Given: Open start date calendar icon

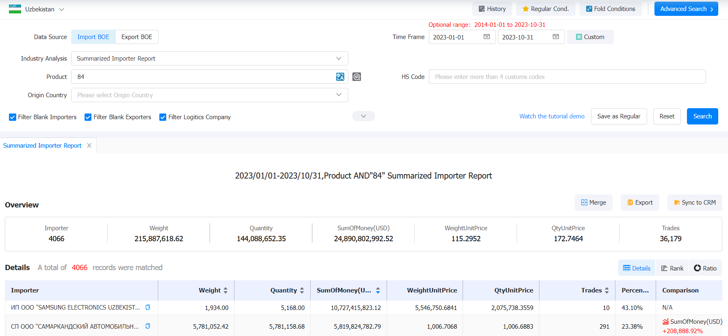Looking at the screenshot, I should click(487, 37).
